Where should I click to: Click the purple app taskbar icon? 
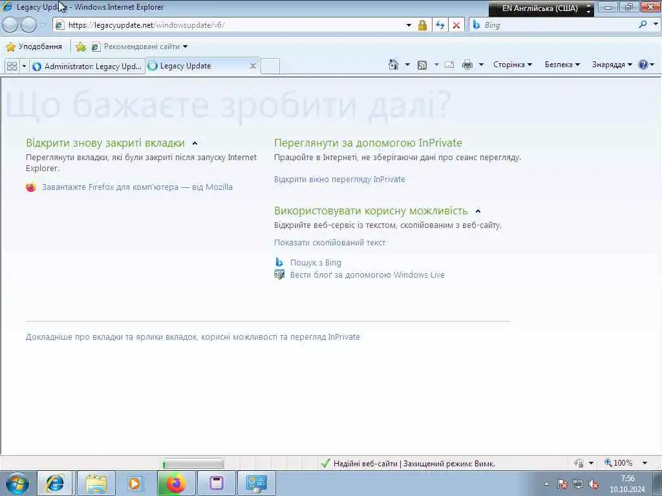click(216, 483)
